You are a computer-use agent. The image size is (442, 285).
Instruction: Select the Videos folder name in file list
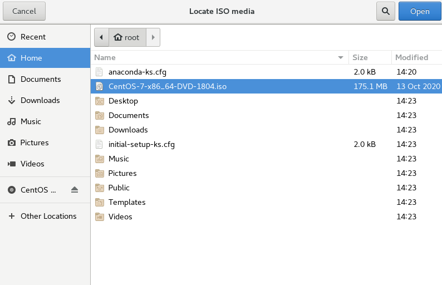click(120, 217)
